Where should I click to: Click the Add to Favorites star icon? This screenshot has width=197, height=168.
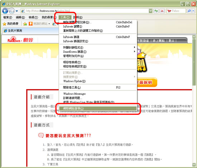pyautogui.click(x=25, y=24)
